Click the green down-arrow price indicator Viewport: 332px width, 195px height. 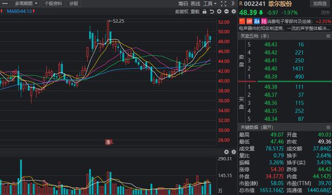coord(261,12)
